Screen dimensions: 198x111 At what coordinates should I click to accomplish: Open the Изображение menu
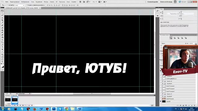click(25, 2)
